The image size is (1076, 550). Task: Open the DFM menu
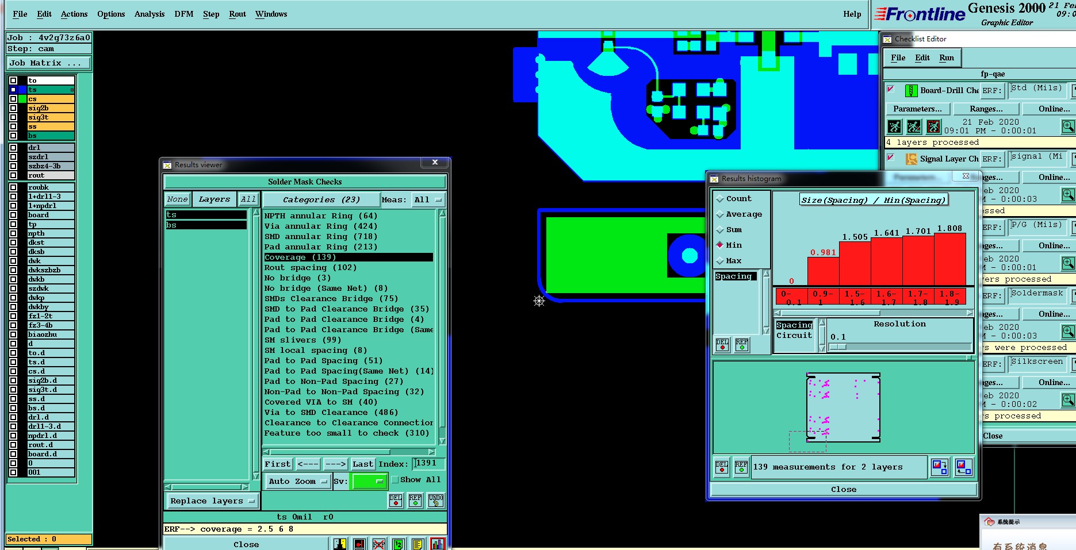point(184,14)
